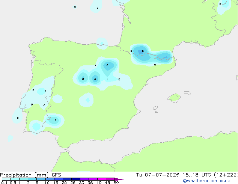The image size is (238, 184).
Task: Click the 25–30 mm dark blue legend swatch
Action: pos(75,179)
